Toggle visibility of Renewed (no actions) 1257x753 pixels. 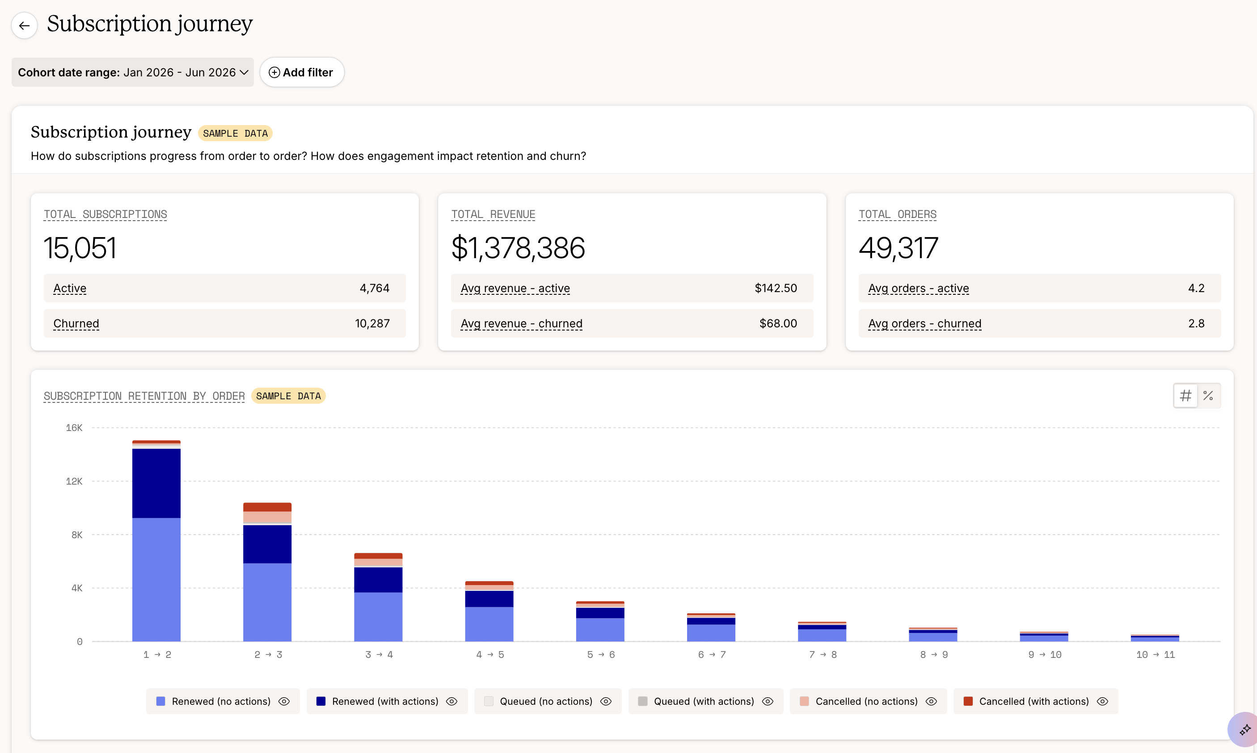tap(284, 701)
